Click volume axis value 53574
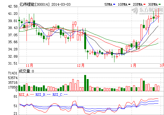 click(x=13, y=78)
